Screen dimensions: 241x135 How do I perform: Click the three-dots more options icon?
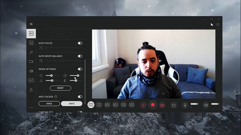[31, 108]
